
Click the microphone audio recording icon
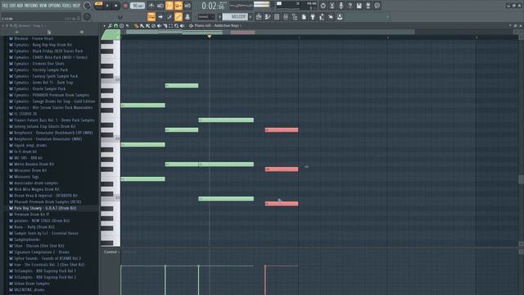point(341,6)
